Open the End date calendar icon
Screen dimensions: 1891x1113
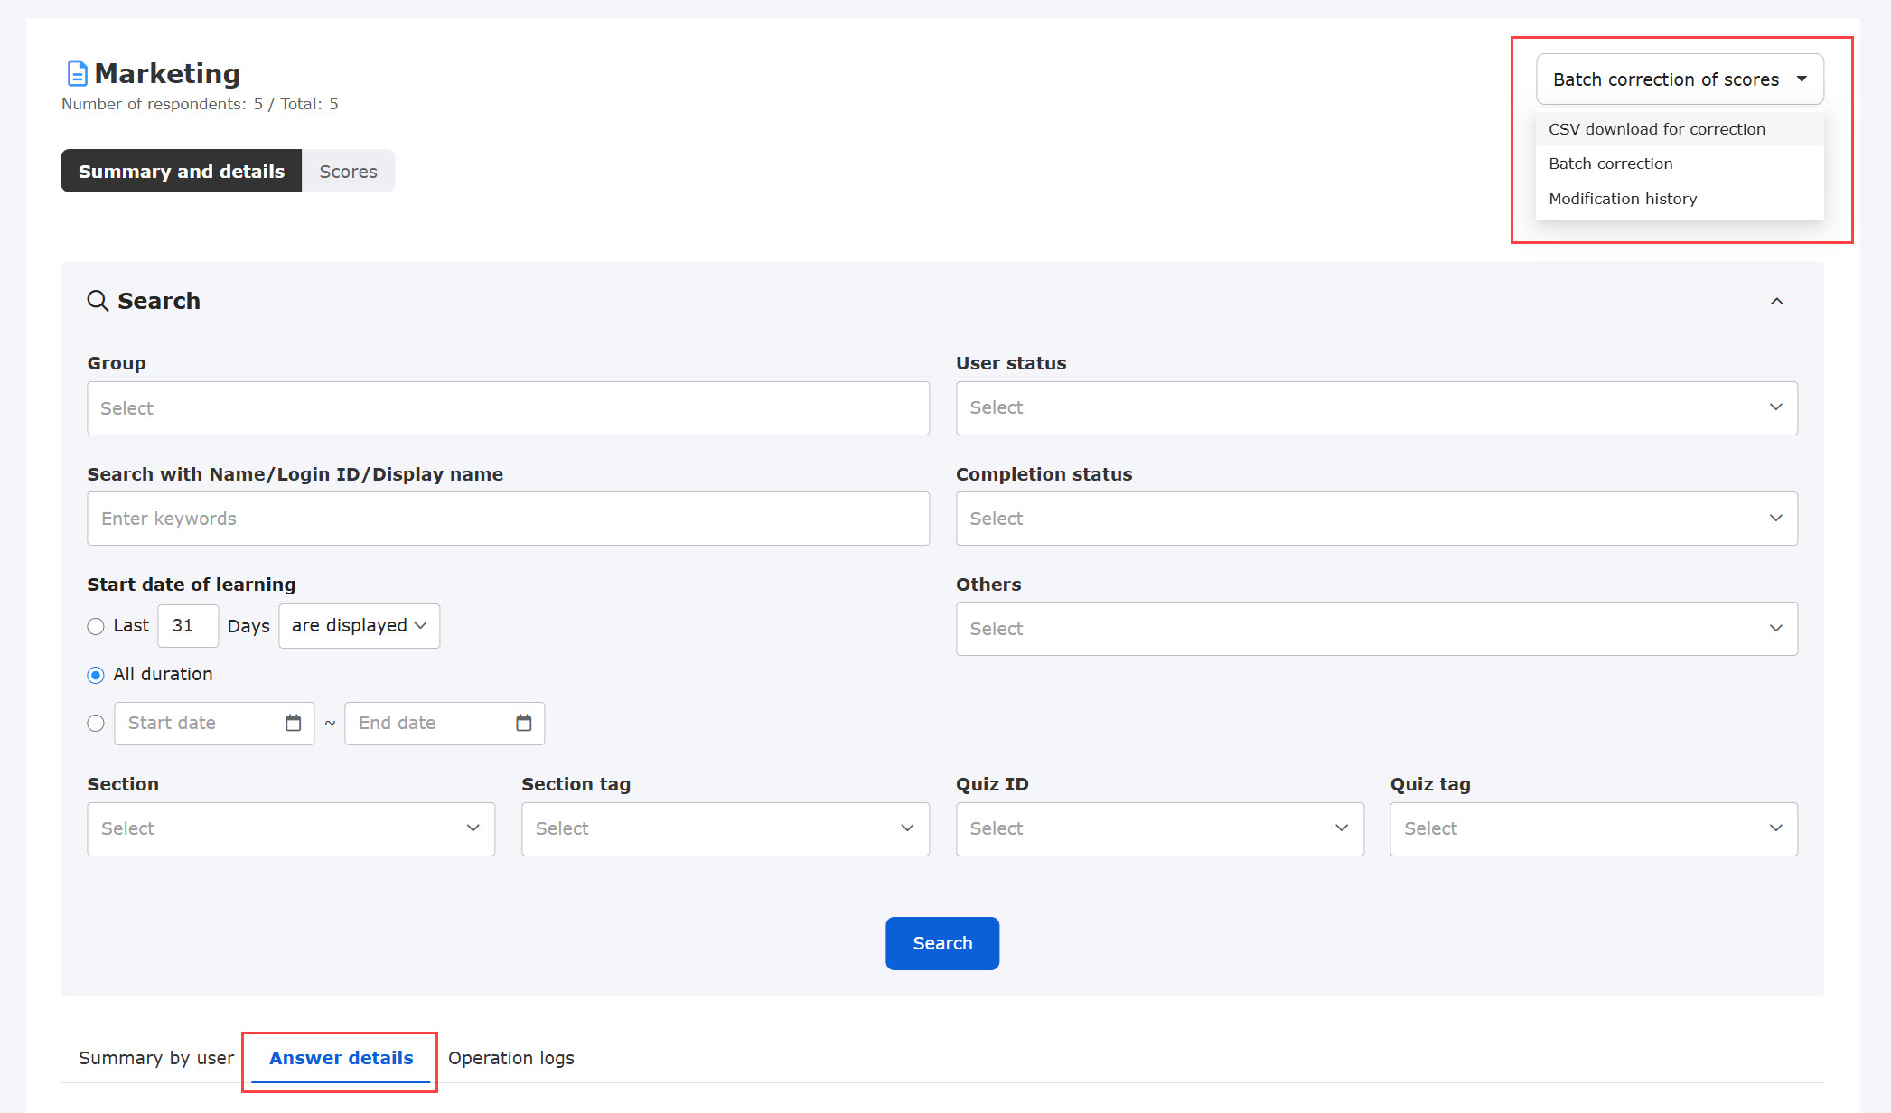click(523, 723)
